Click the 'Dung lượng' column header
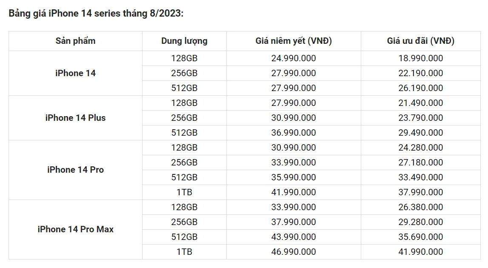Screen dimensions: 488x268 point(184,41)
